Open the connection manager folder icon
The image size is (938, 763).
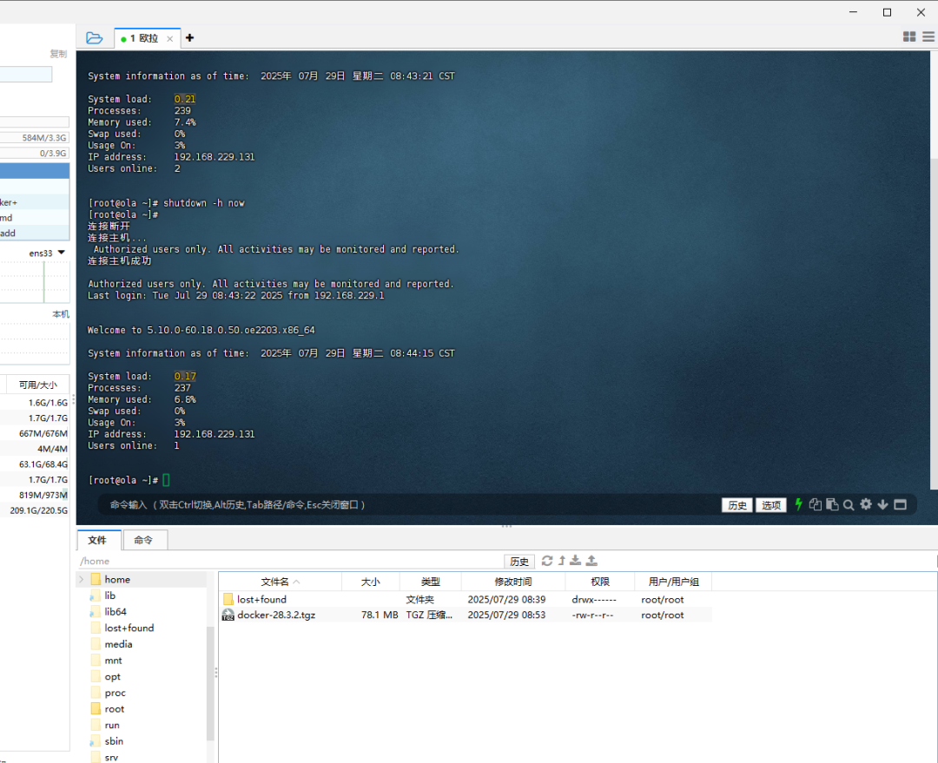pos(94,38)
